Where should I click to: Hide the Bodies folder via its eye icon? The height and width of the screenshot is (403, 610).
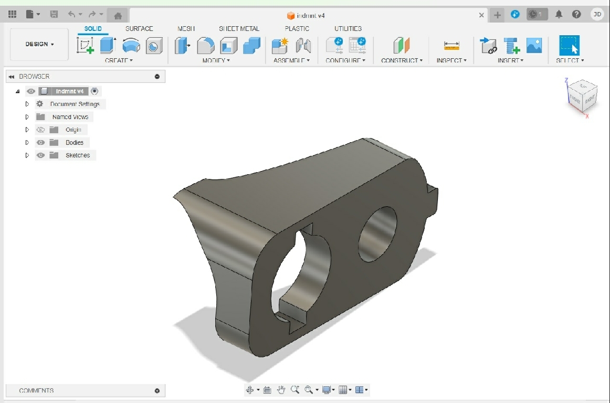[41, 143]
